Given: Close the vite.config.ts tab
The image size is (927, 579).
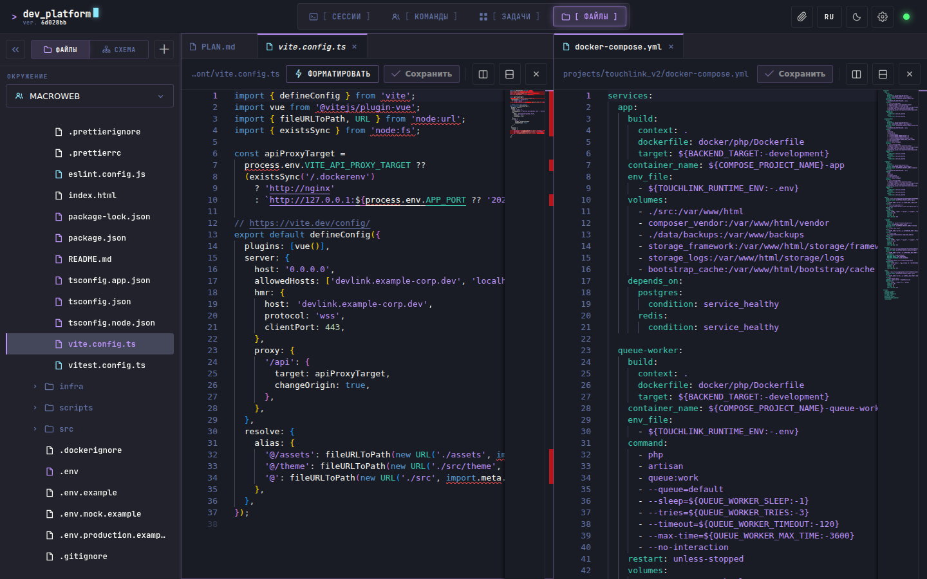Looking at the screenshot, I should coord(354,47).
